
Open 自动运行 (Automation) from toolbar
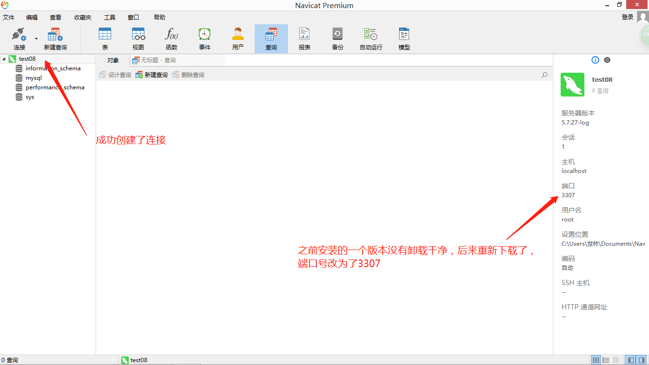tap(371, 38)
